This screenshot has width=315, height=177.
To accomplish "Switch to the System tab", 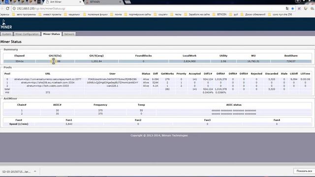I will (x=6, y=34).
